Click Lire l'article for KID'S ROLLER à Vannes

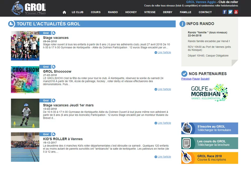(164, 157)
